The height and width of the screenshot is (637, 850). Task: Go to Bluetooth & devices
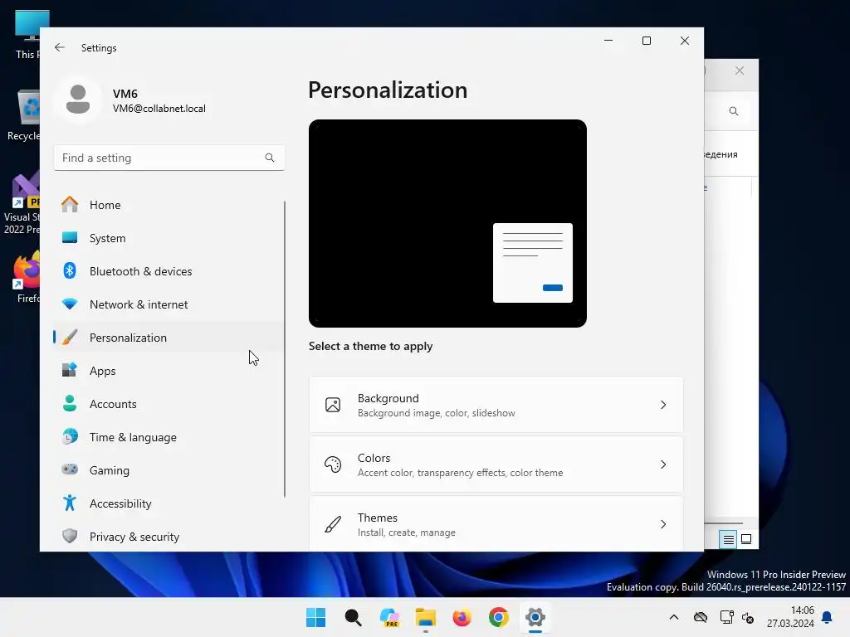(x=168, y=271)
